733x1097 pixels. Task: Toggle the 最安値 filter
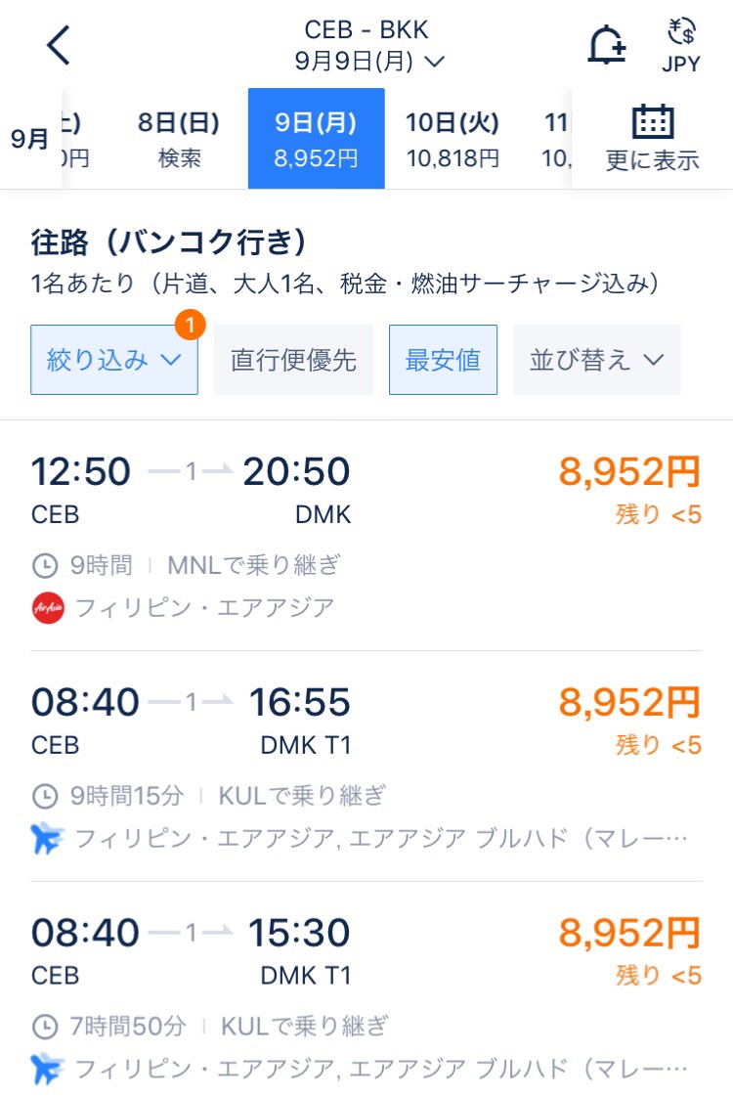(443, 360)
